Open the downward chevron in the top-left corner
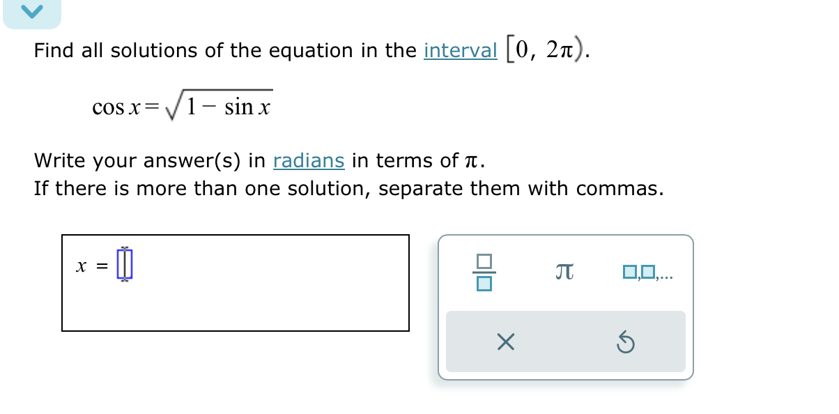This screenshot has width=839, height=414. click(32, 12)
